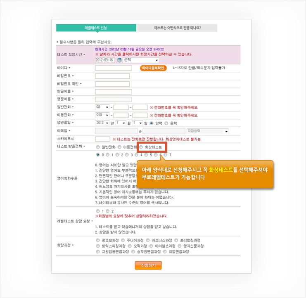Click the text 7. 네이티브와 유사한 수준의 영어를 구사합니다.

click(x=132, y=203)
